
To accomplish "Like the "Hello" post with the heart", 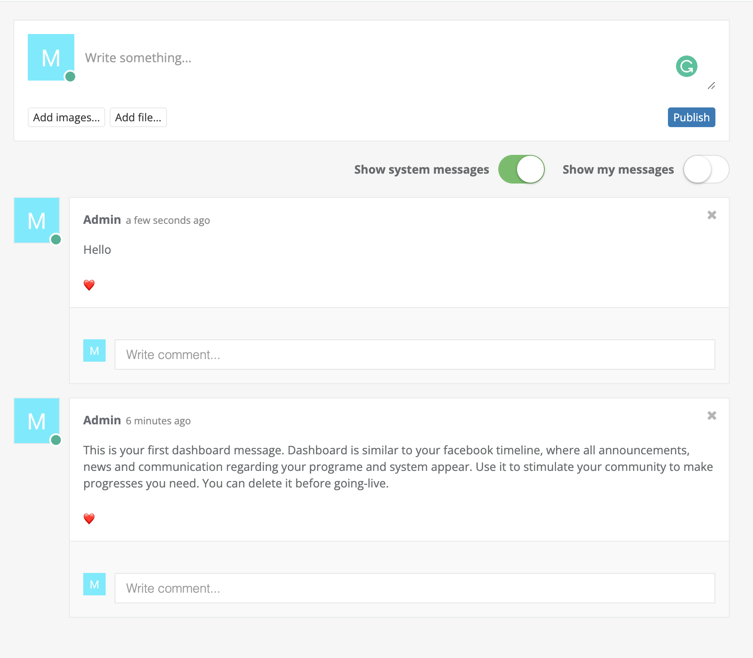I will tap(89, 285).
